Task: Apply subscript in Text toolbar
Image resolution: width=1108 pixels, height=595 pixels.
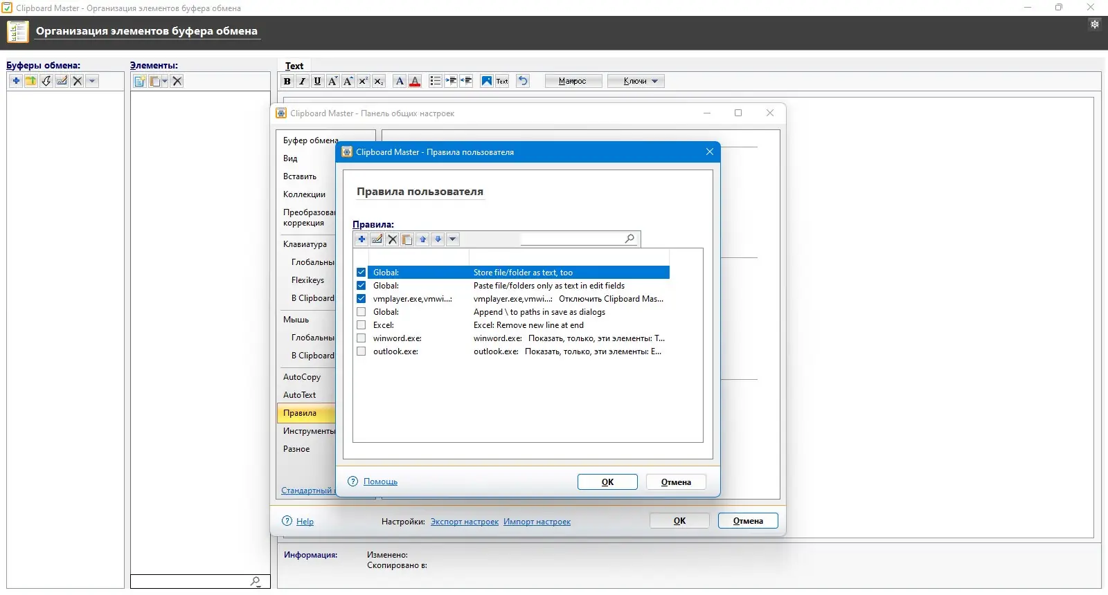Action: (x=379, y=81)
